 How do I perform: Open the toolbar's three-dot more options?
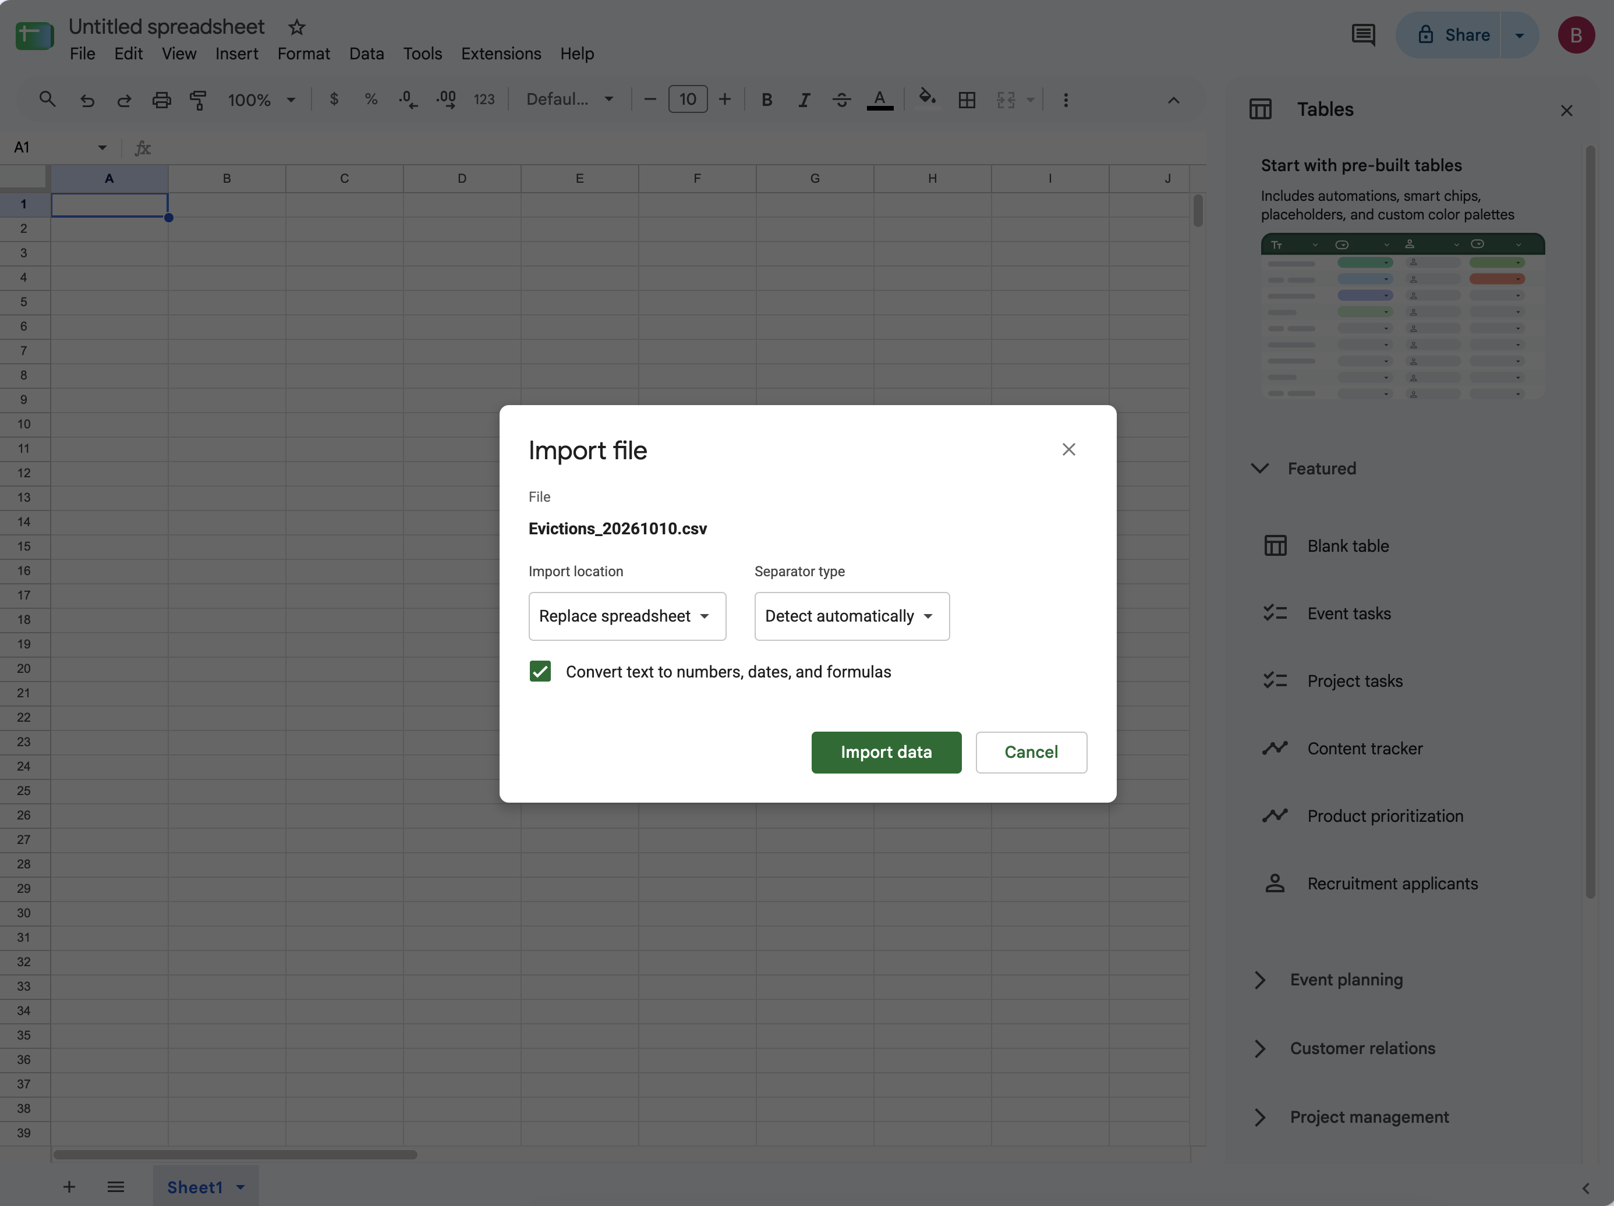(x=1066, y=100)
